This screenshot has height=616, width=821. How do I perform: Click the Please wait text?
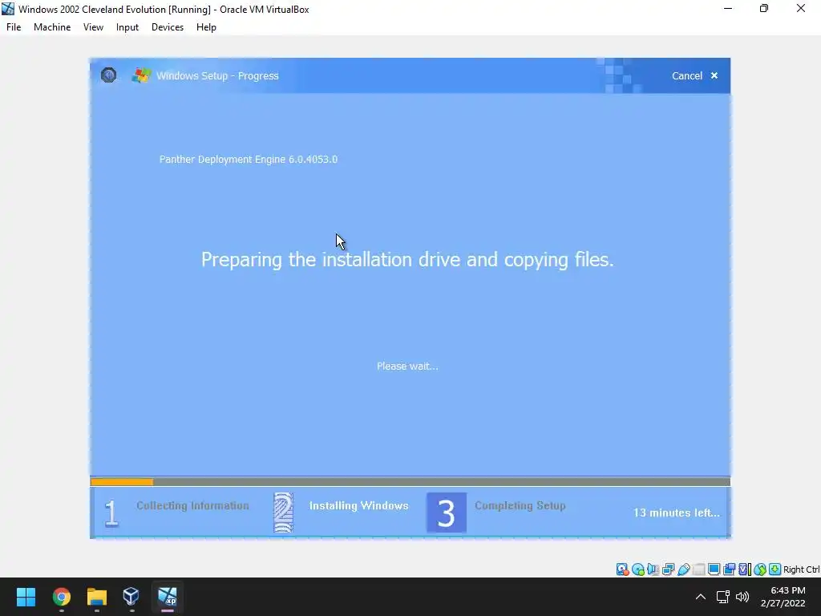click(407, 366)
